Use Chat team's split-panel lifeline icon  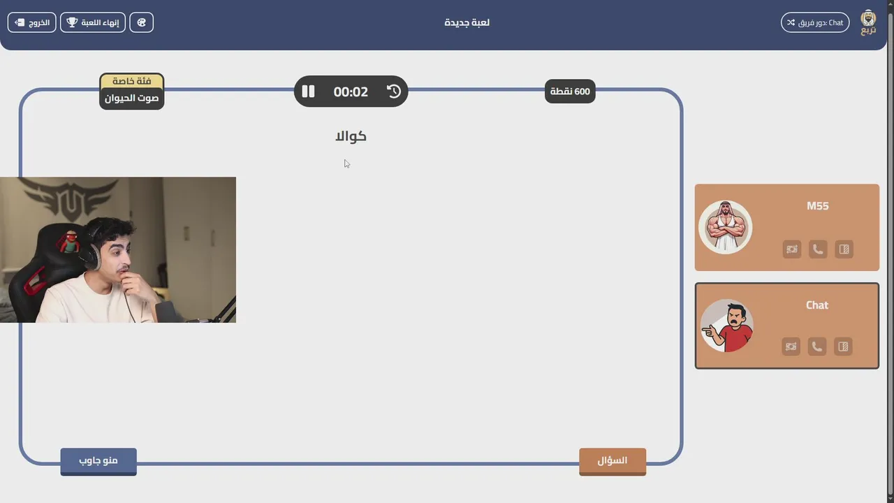[x=843, y=346]
